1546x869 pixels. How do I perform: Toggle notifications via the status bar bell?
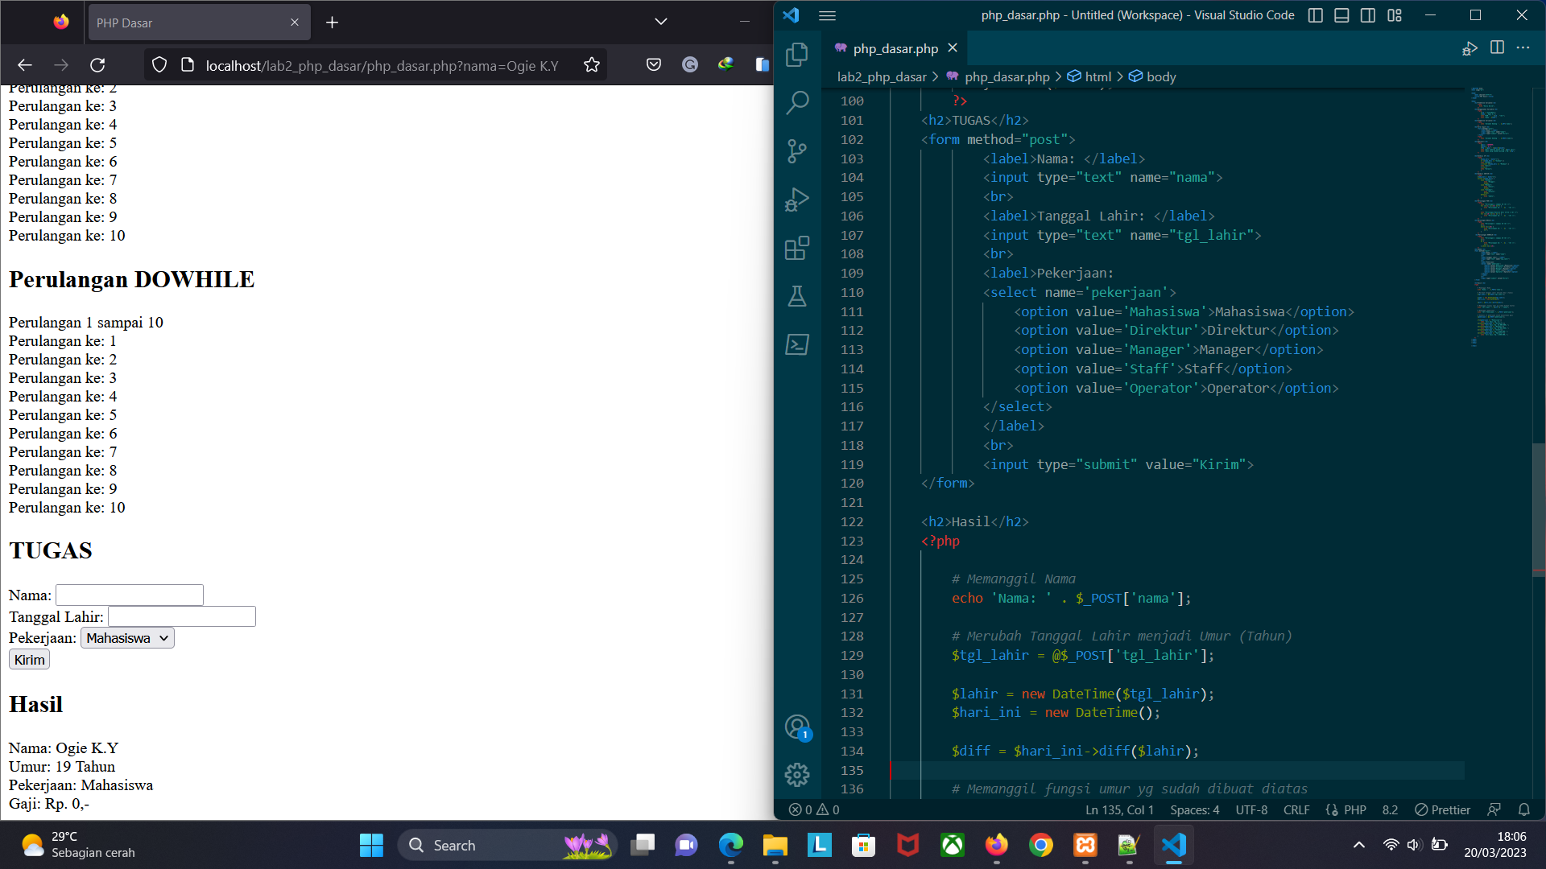(x=1524, y=809)
